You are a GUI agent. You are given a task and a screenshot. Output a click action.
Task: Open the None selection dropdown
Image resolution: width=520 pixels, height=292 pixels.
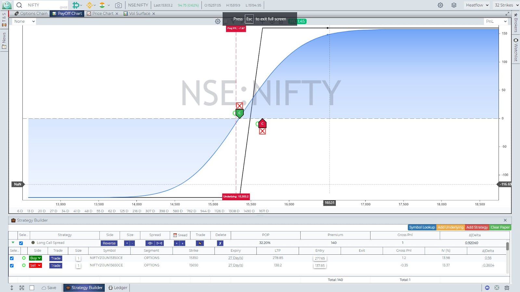coord(24,21)
